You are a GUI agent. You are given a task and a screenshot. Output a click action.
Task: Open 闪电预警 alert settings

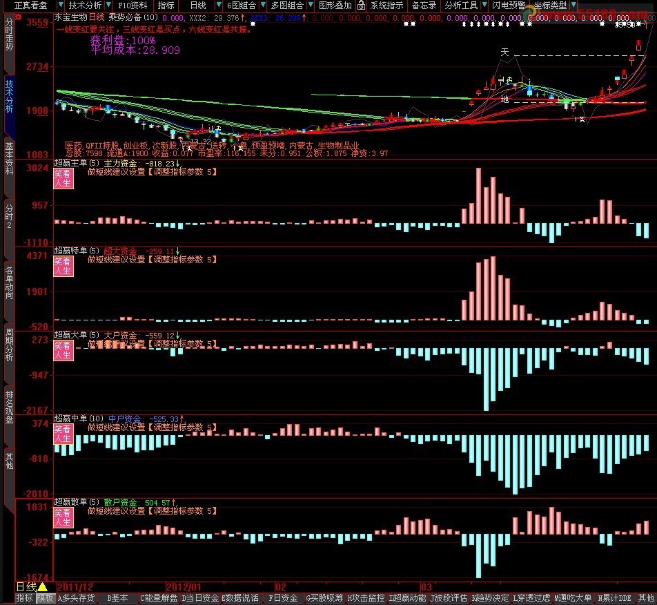tap(508, 6)
